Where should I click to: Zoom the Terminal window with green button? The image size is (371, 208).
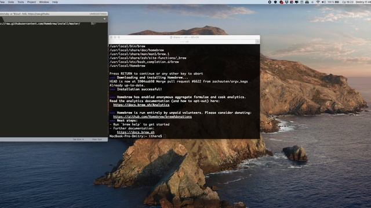(119, 37)
